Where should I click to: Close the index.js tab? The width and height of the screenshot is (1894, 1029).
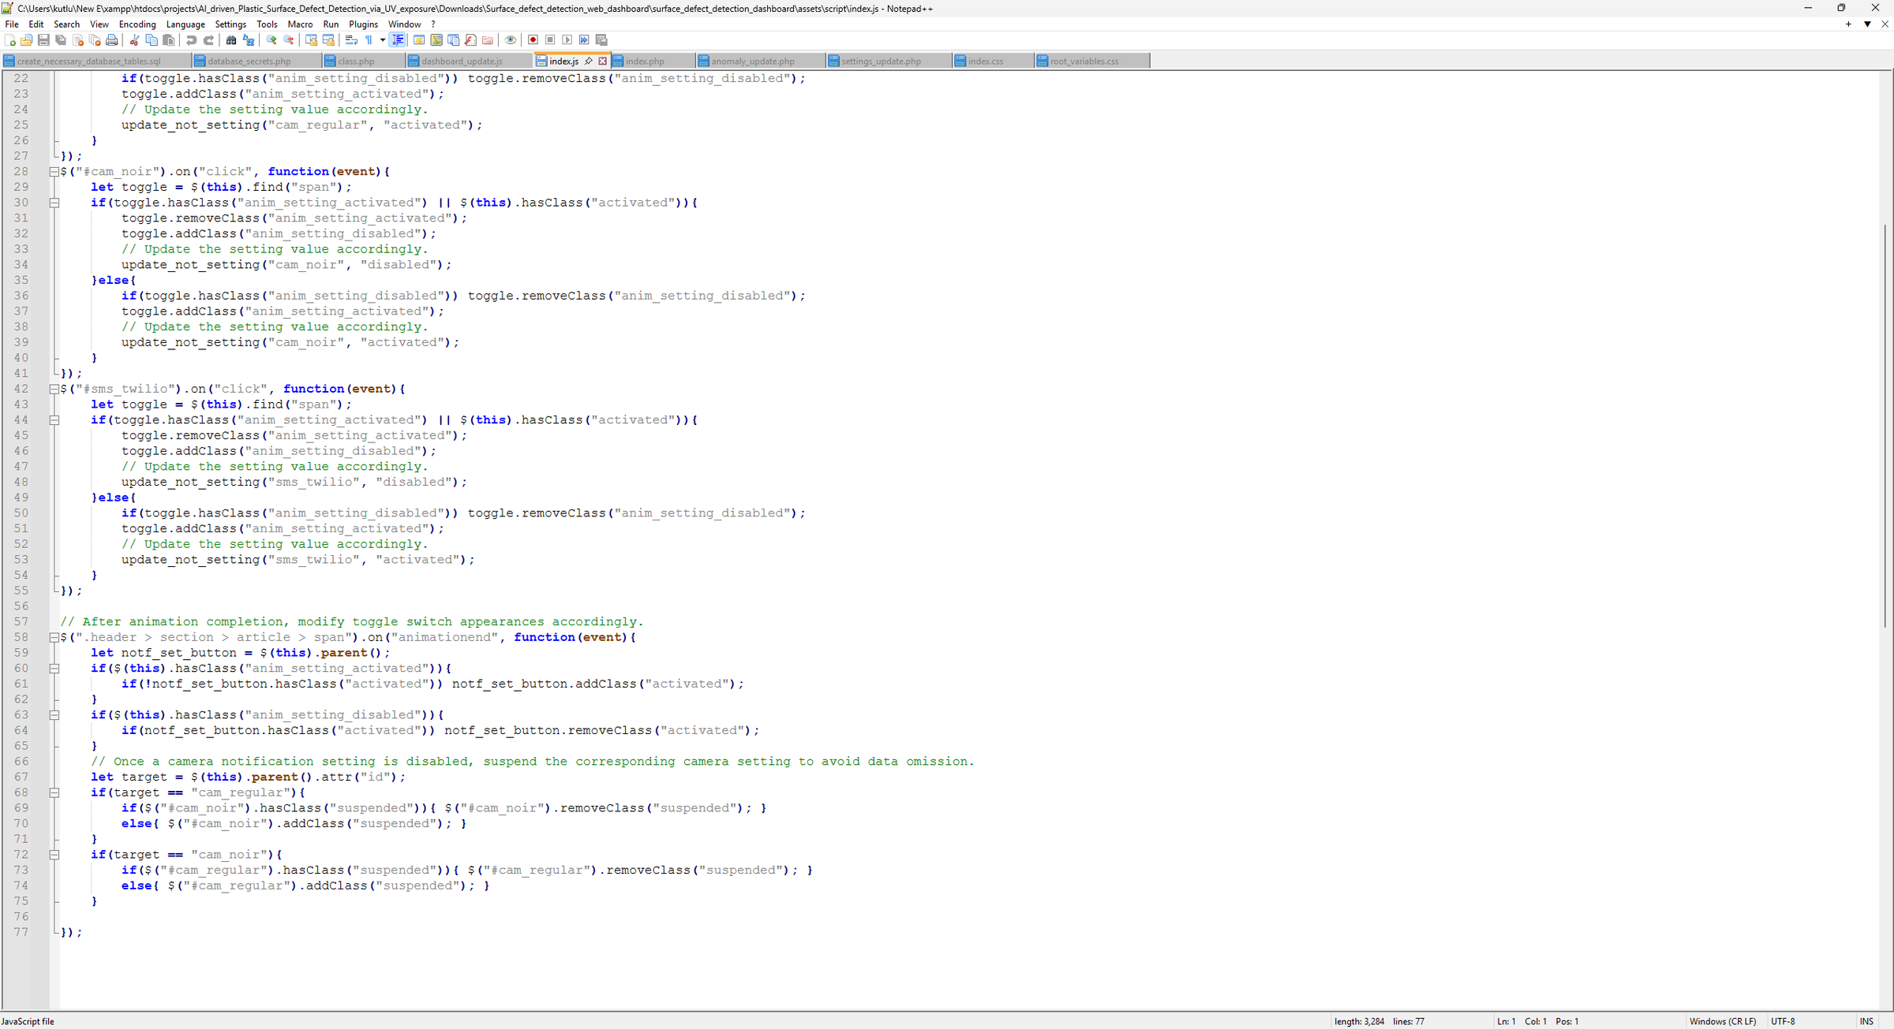[x=603, y=62]
